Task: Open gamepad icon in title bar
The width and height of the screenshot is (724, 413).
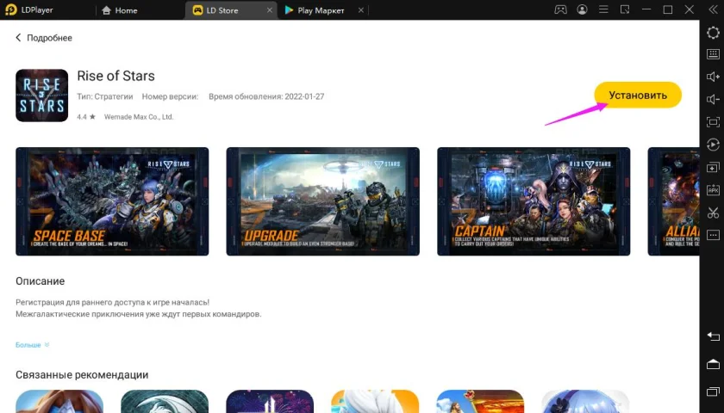Action: click(x=560, y=9)
